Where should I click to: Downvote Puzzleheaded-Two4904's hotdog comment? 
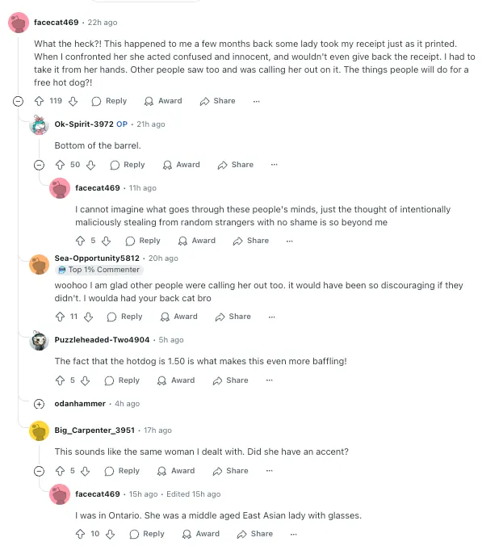click(x=86, y=380)
